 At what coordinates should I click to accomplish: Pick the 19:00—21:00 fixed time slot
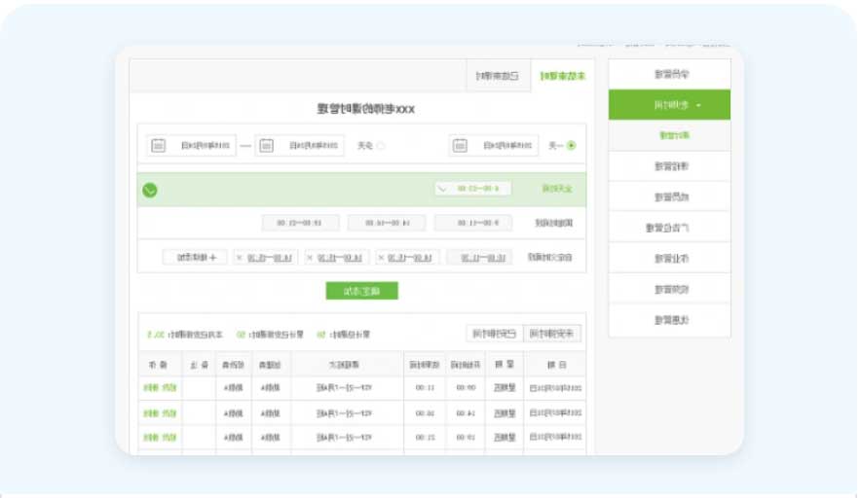click(300, 223)
